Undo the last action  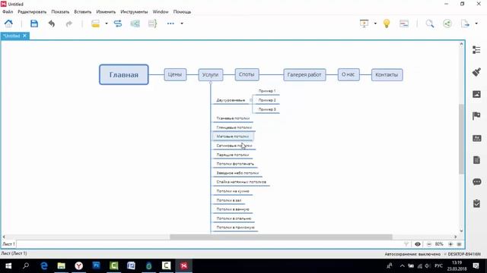[x=52, y=24]
